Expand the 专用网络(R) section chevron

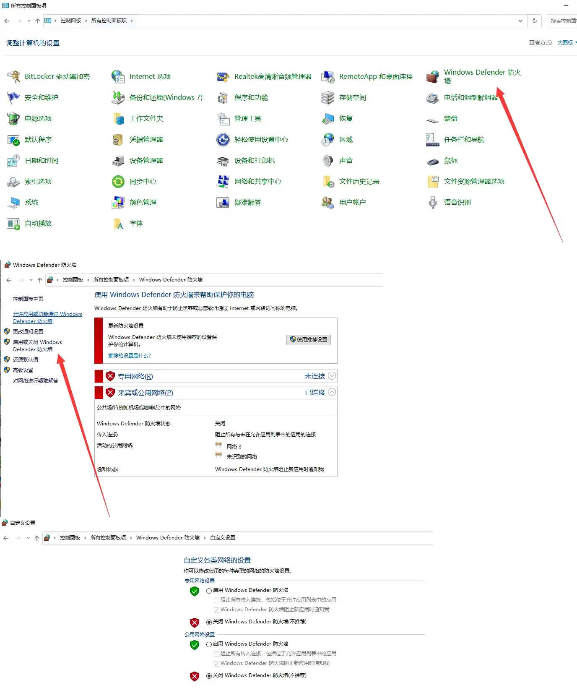click(x=332, y=376)
